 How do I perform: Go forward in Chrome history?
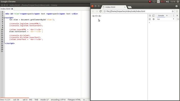click(x=97, y=11)
